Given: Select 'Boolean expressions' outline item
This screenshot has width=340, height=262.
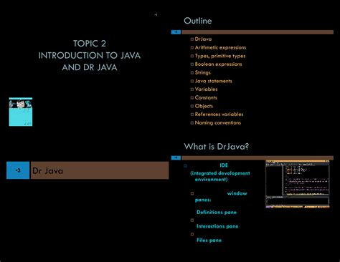Looking at the screenshot, I should coord(218,64).
